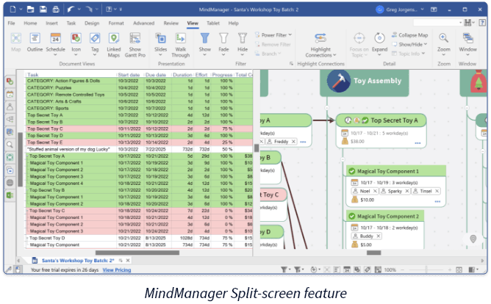The image size is (491, 304).
Task: Switch to the Home tab
Action: (x=30, y=23)
